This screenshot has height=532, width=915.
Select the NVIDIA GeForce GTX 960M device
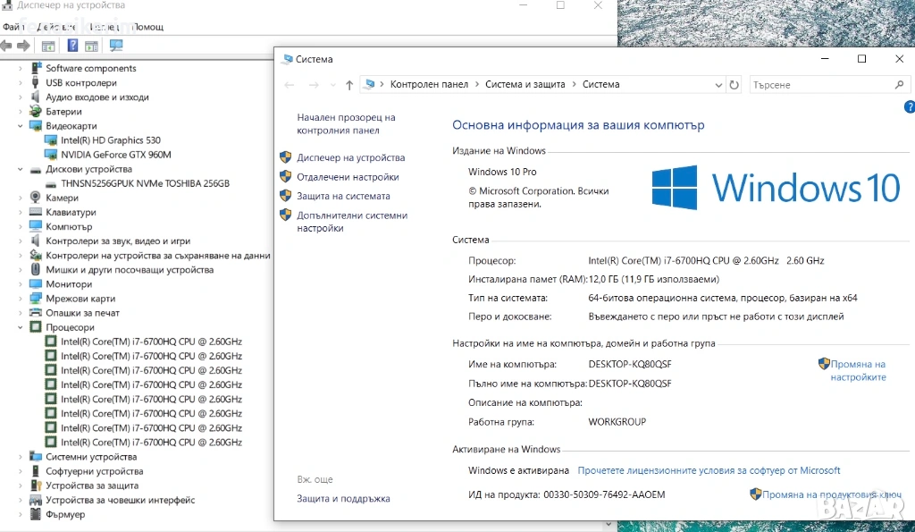point(115,155)
